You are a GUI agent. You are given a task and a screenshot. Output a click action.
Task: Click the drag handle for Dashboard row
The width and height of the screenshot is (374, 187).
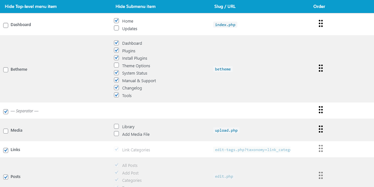(320, 24)
